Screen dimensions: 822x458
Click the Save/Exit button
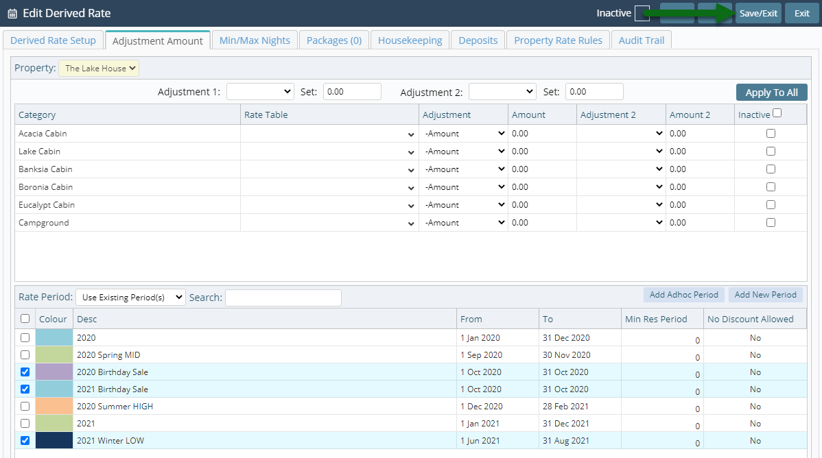(x=758, y=14)
